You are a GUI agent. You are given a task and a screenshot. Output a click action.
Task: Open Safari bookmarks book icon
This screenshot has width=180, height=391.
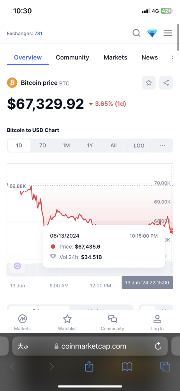coord(127,367)
